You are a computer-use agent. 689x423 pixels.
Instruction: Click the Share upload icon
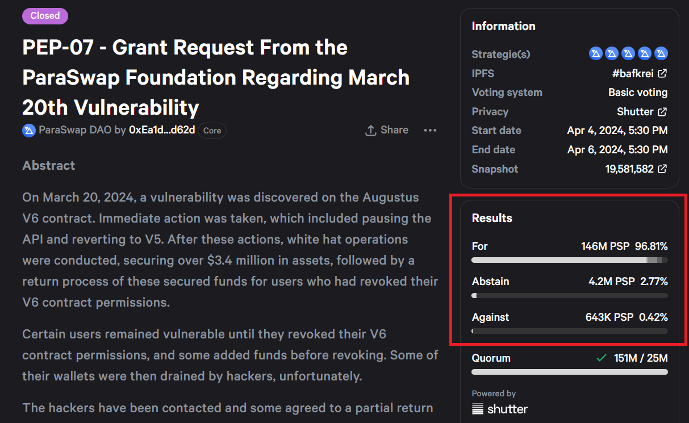click(371, 131)
